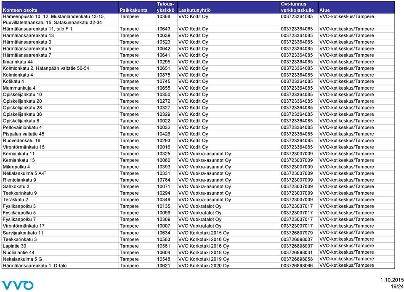Click unit number 10875
Image resolution: width=404 pixels, height=292 pixels.
coord(164,75)
